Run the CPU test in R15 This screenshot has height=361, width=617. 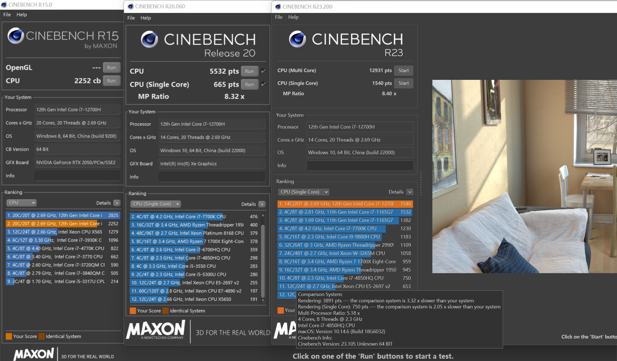[x=111, y=81]
